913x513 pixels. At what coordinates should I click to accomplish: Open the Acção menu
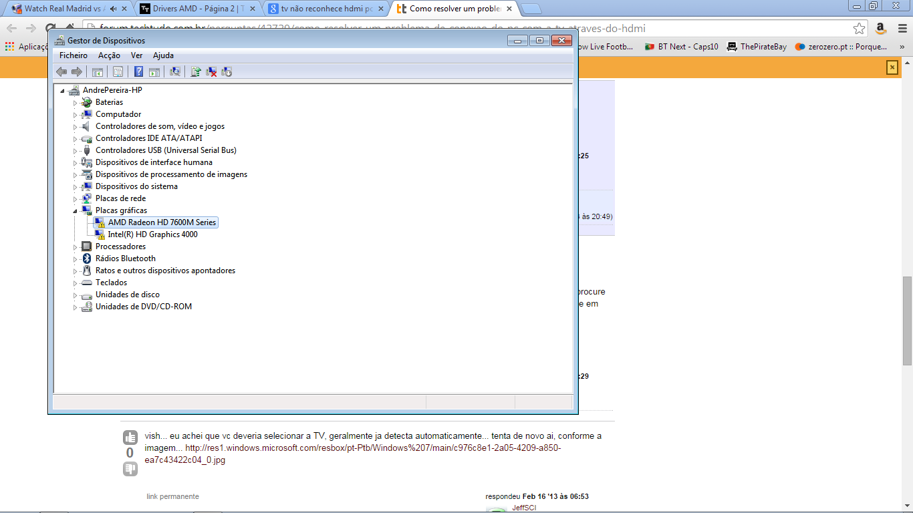(x=109, y=55)
